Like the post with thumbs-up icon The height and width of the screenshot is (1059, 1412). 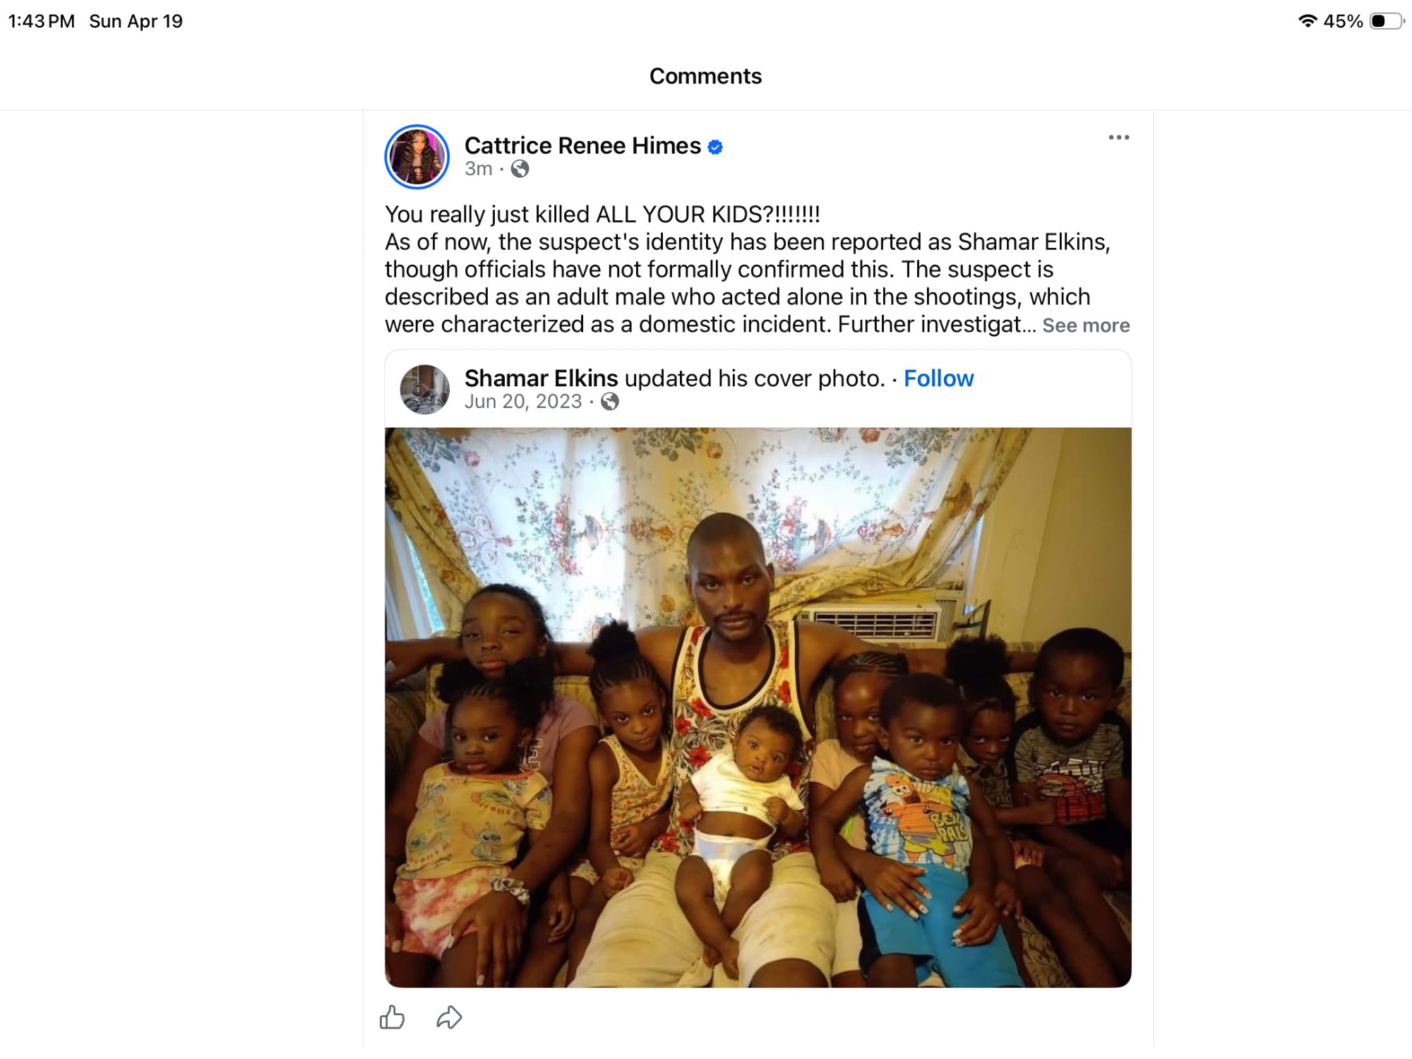click(393, 1017)
